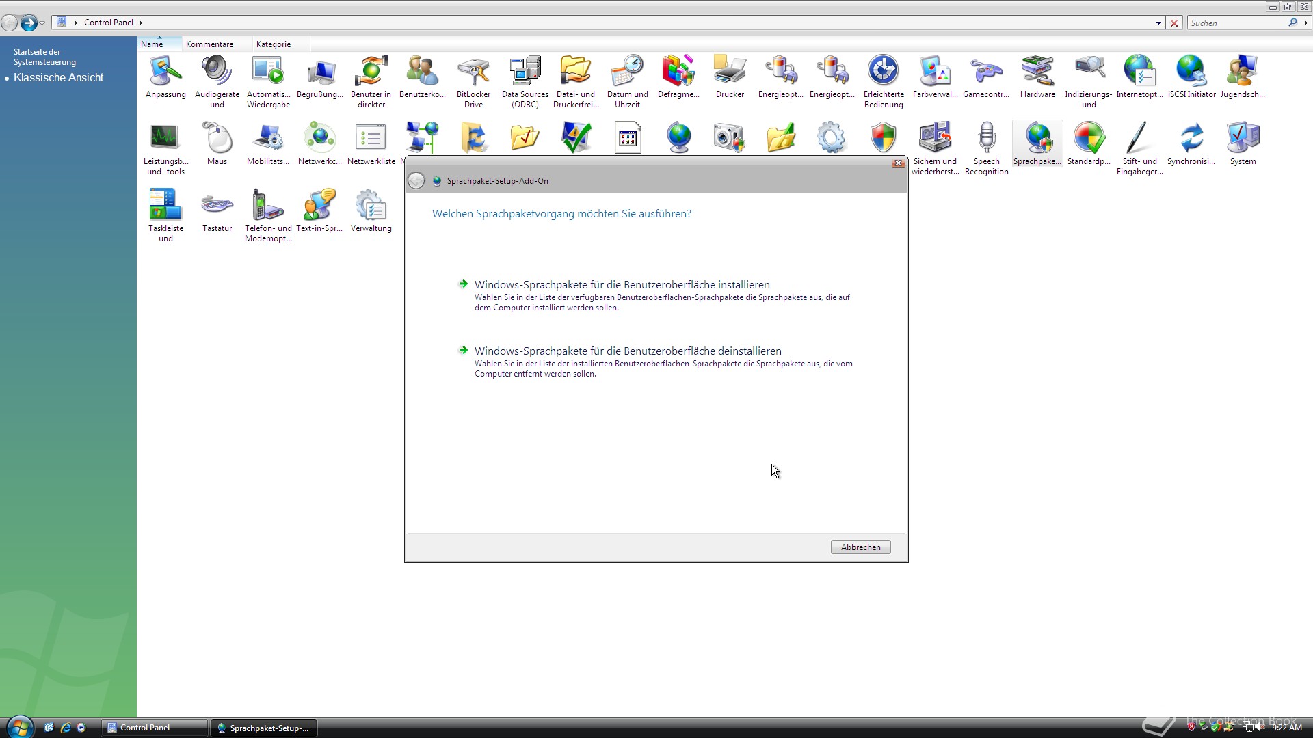
Task: Open the Anpassung control panel icon
Action: (x=165, y=77)
